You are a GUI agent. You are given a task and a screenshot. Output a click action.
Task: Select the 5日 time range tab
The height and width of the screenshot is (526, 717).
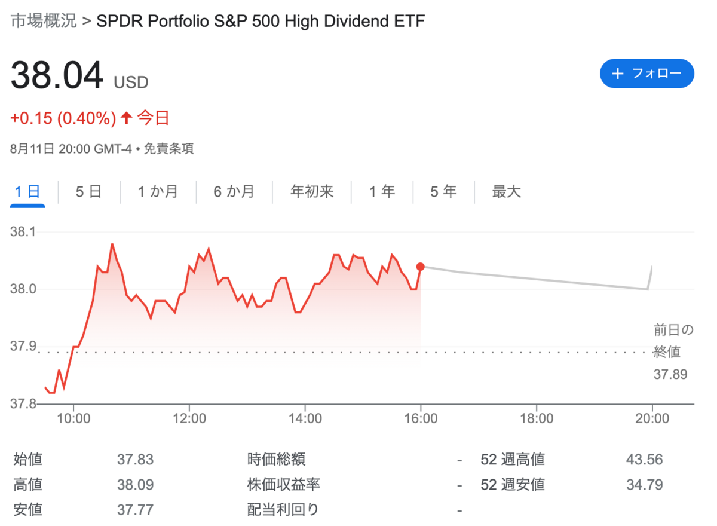[x=88, y=191]
